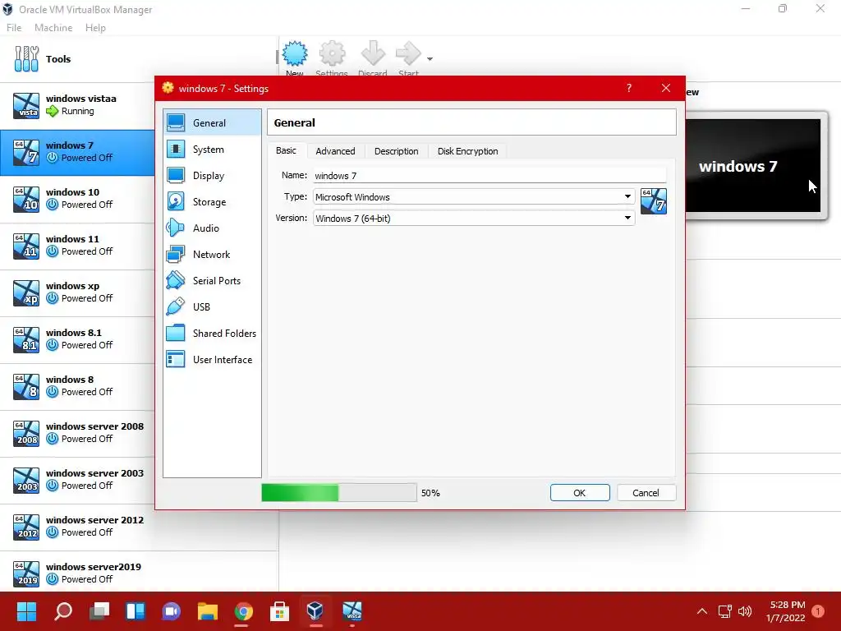The width and height of the screenshot is (841, 631).
Task: Open Shared Folders settings category
Action: (212, 334)
